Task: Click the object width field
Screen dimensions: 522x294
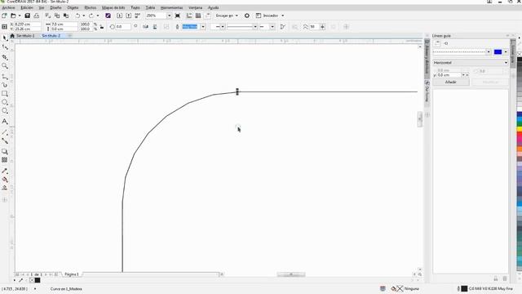Action: pyautogui.click(x=64, y=24)
